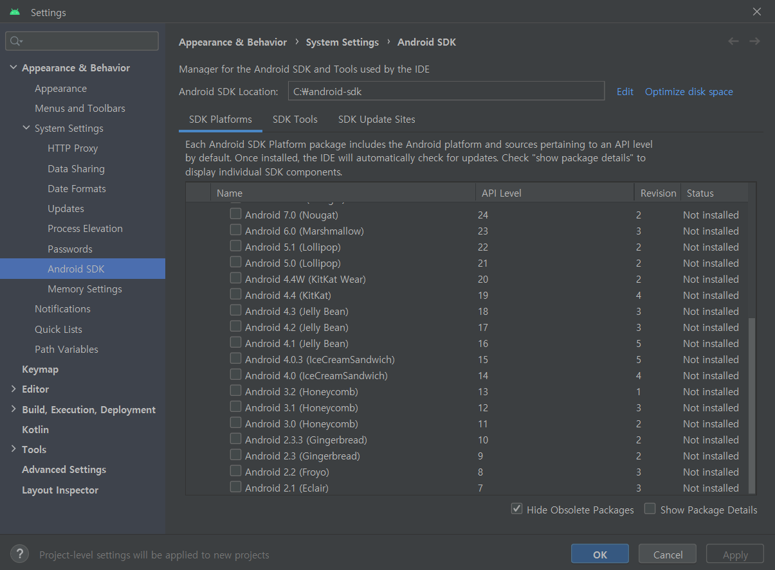The width and height of the screenshot is (775, 570).
Task: Check the Android 5.1 (Lollipop) checkbox
Action: 236,246
